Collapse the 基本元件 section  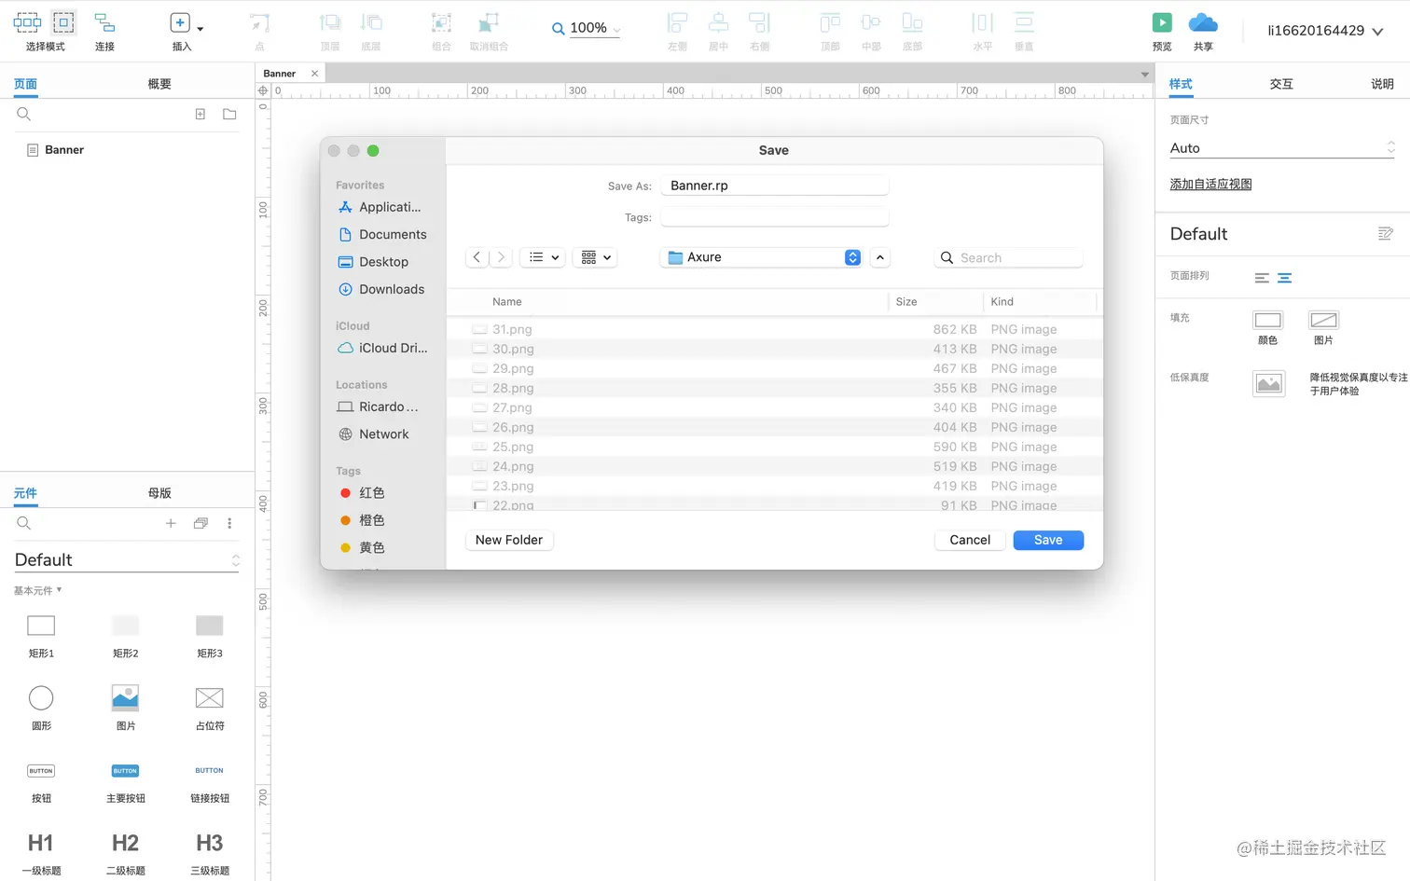click(x=38, y=590)
